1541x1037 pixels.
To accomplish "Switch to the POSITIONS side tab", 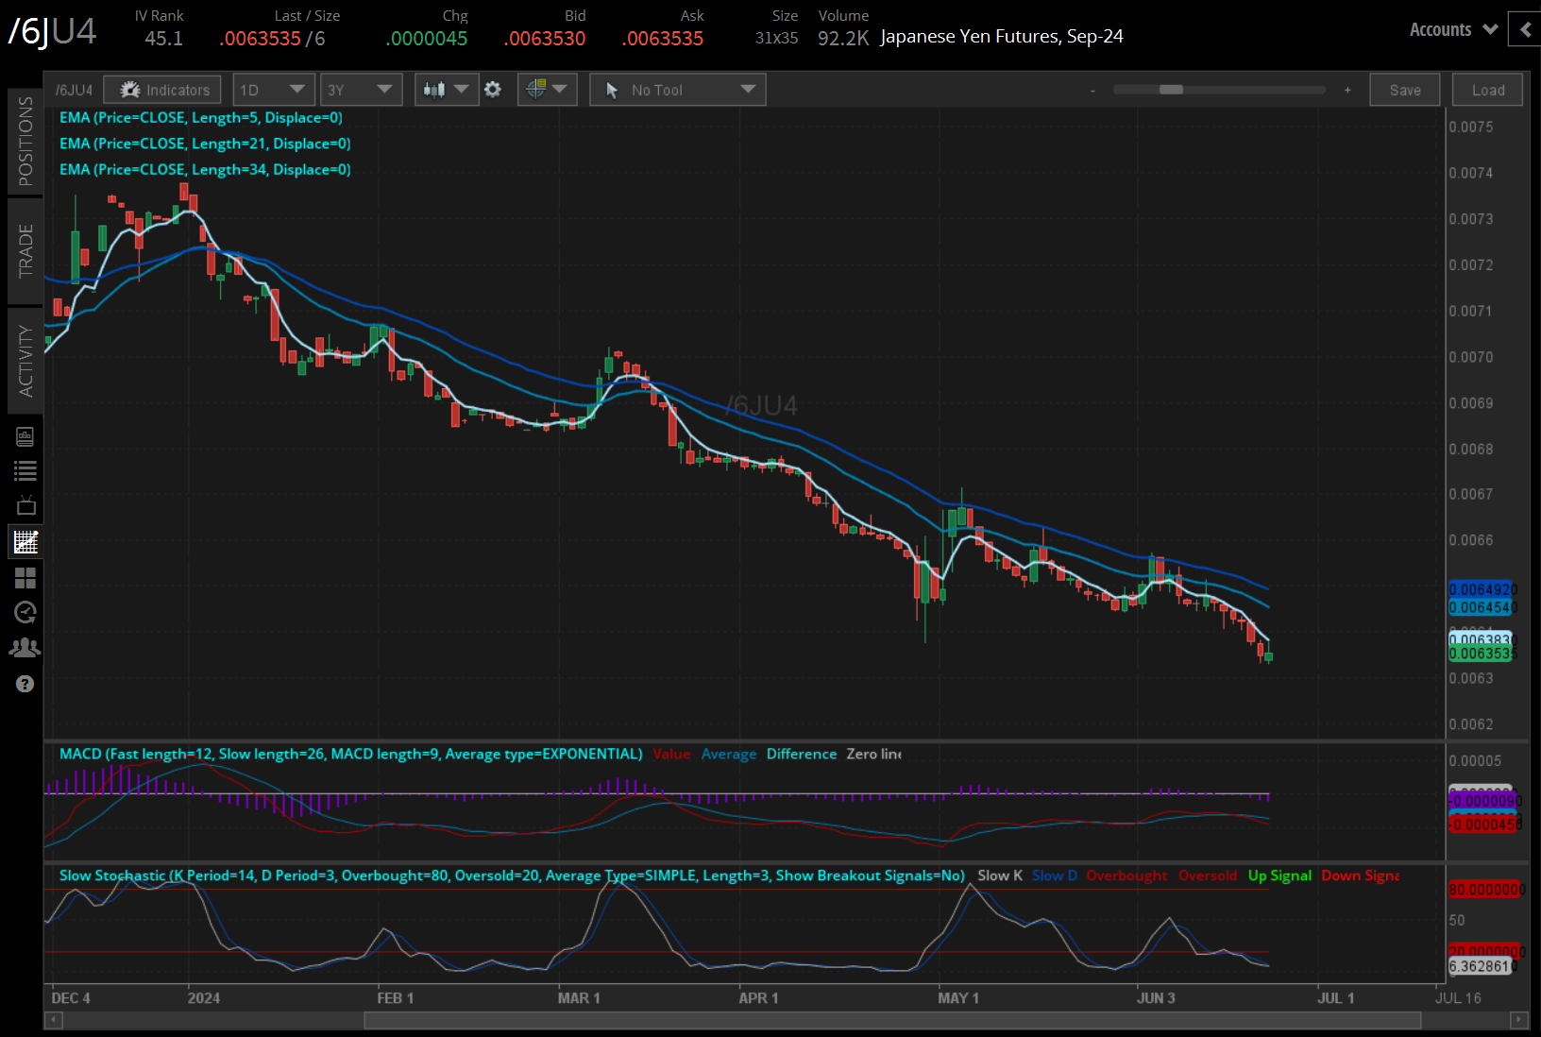I will click(x=25, y=141).
